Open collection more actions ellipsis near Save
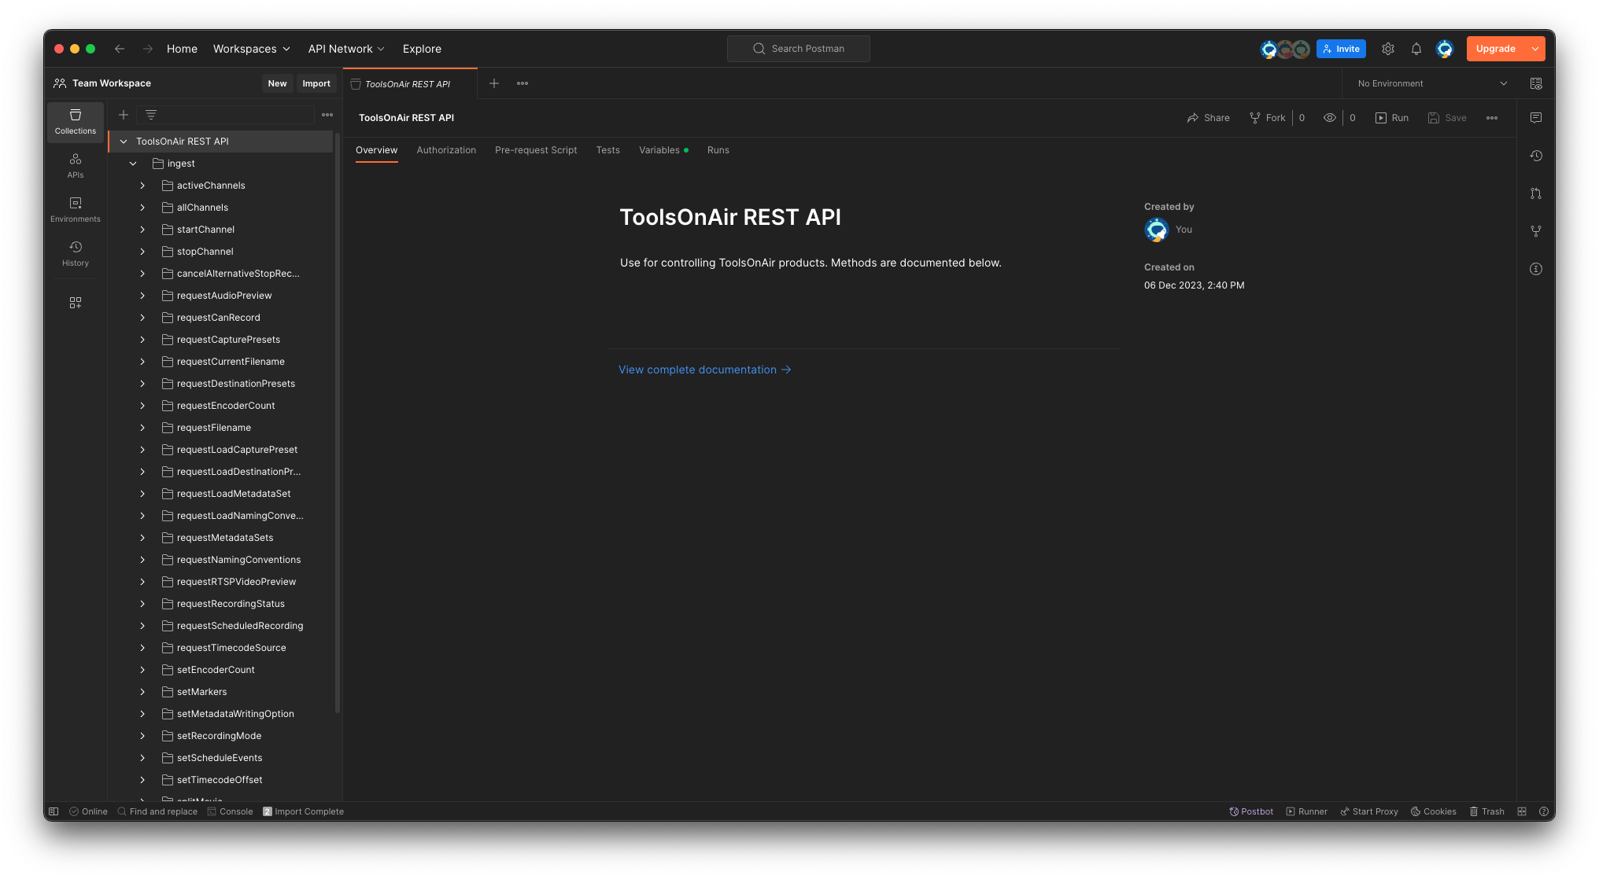 click(1492, 118)
